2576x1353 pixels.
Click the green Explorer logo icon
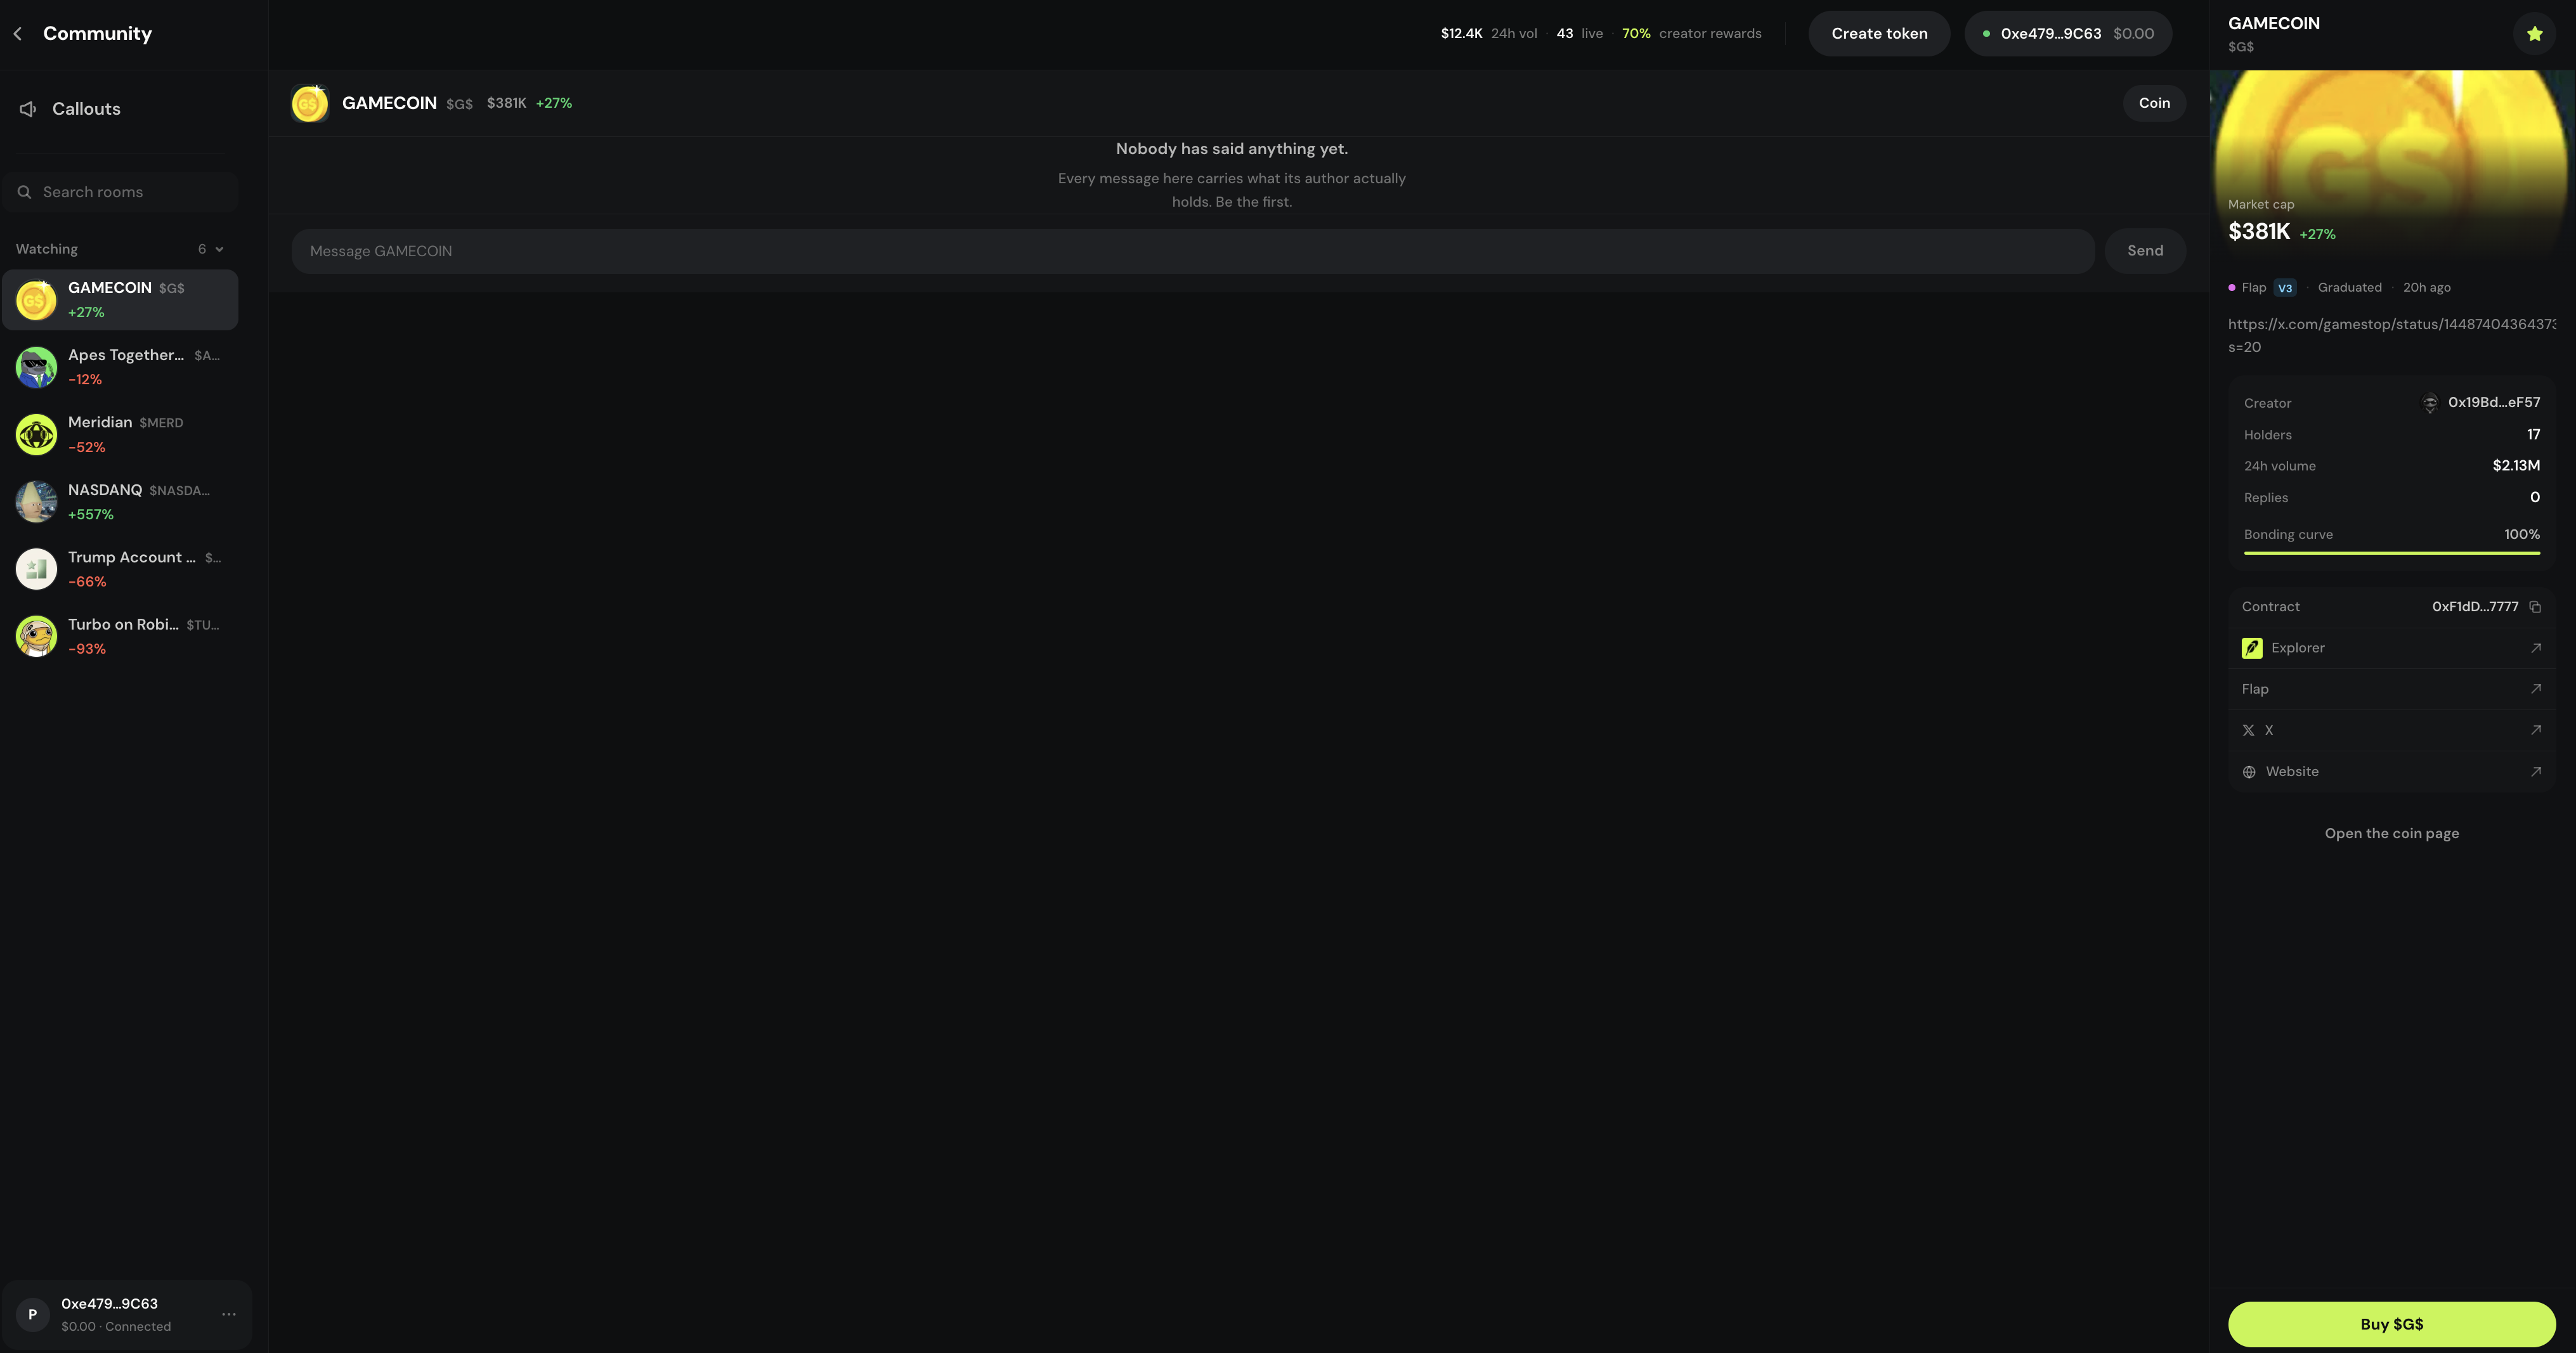point(2252,648)
